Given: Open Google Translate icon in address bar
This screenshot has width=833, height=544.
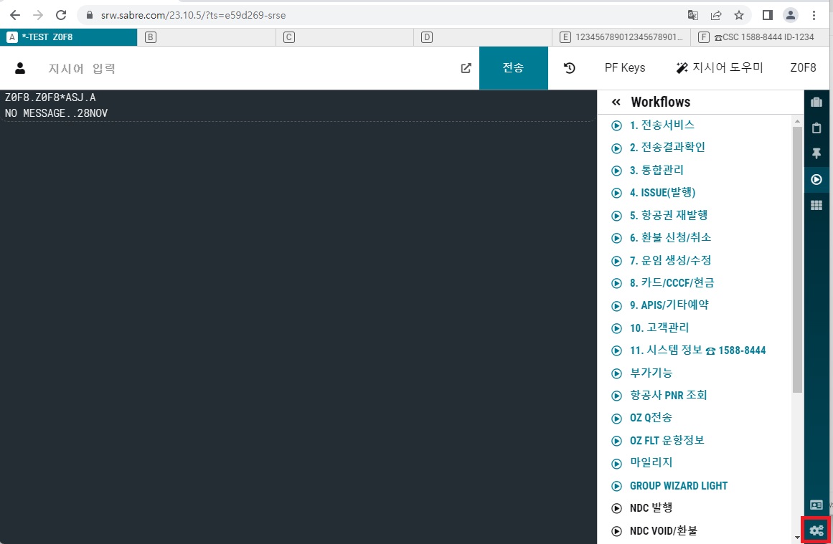Looking at the screenshot, I should pos(693,15).
